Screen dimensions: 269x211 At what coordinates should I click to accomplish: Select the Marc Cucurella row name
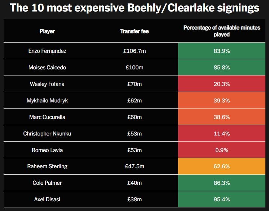[x=47, y=117]
